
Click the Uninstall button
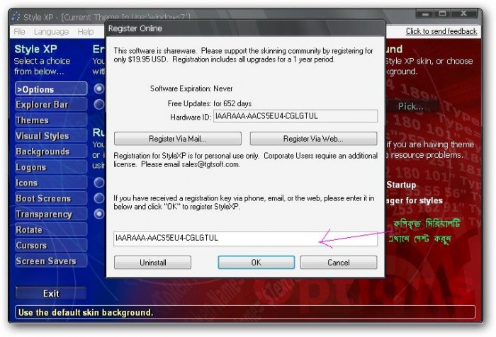[152, 263]
